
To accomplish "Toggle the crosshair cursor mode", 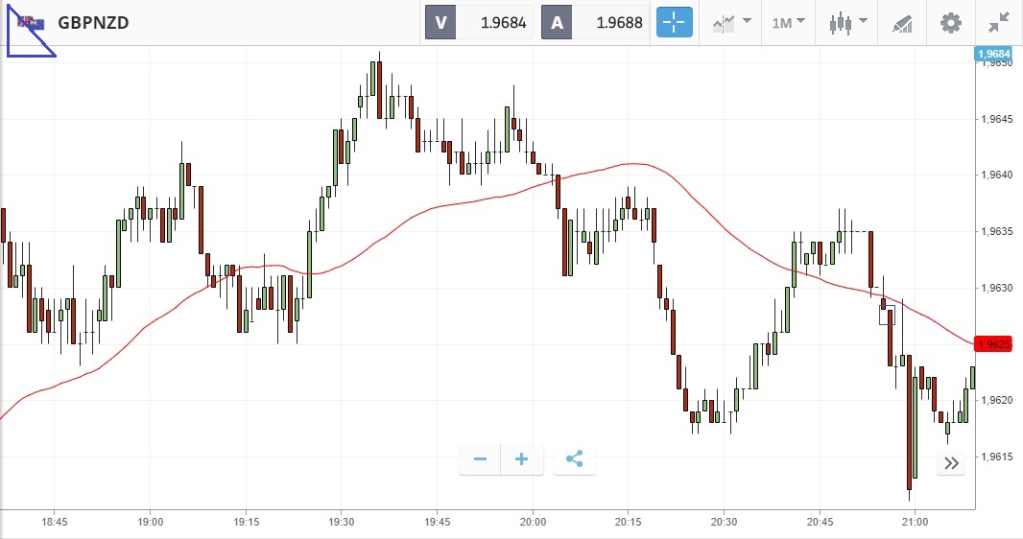I will click(x=674, y=22).
